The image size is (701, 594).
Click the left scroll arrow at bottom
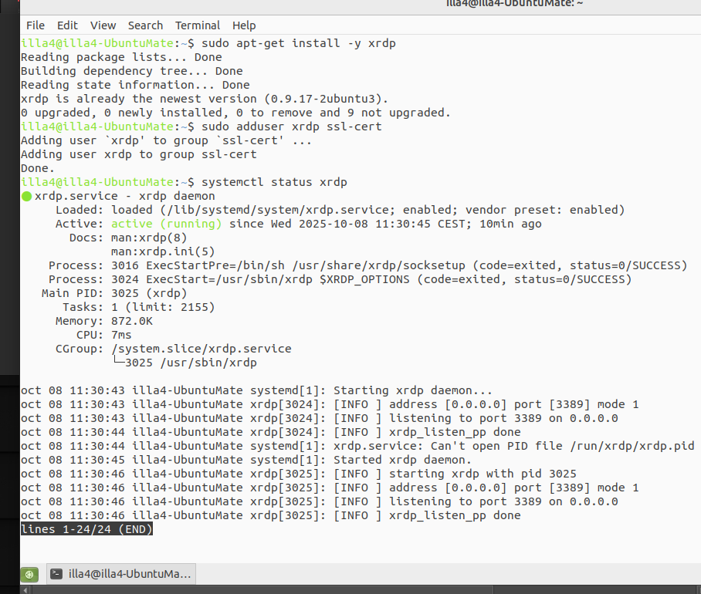point(25,590)
